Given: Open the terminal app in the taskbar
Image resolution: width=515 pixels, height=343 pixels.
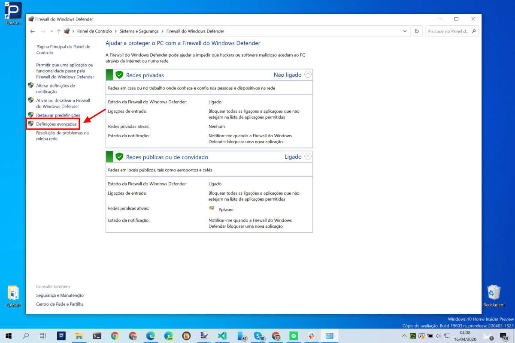Looking at the screenshot, I should click(x=97, y=336).
